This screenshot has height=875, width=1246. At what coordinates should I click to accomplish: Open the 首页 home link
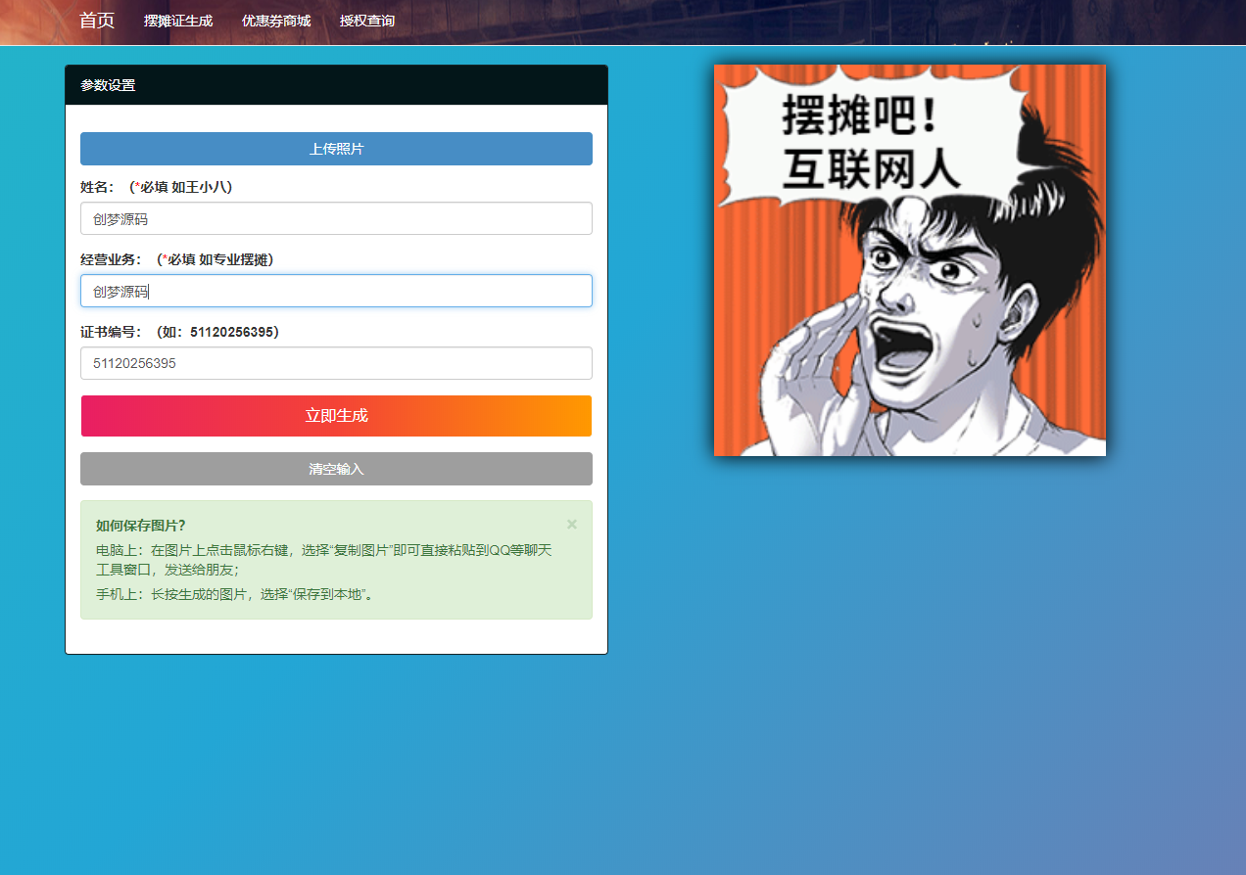pos(97,21)
